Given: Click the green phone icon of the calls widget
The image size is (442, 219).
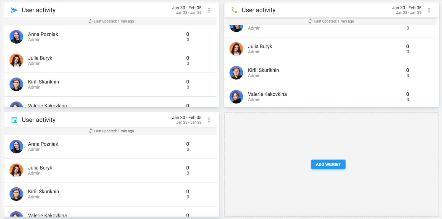Looking at the screenshot, I should click(x=234, y=10).
